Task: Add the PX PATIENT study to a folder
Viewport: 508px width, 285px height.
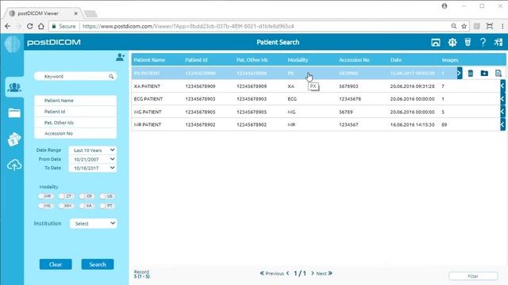Action: pos(484,74)
